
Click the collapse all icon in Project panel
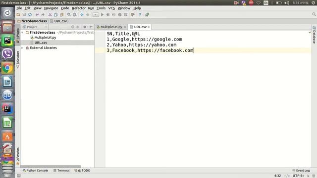pyautogui.click(x=78, y=27)
